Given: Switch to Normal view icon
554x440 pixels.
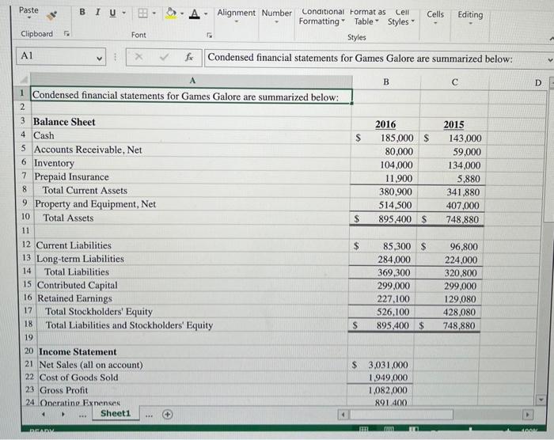Looking at the screenshot, I should click(363, 430).
